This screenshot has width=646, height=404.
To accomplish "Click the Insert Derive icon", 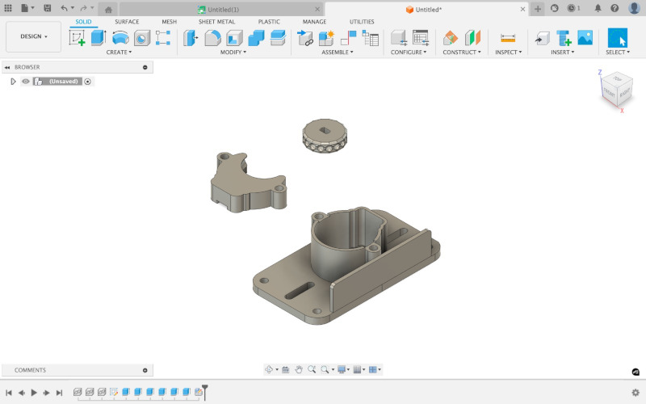I will coord(542,38).
